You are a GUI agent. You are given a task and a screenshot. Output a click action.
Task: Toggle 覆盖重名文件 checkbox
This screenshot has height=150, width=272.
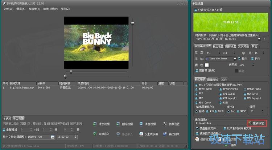point(197,128)
